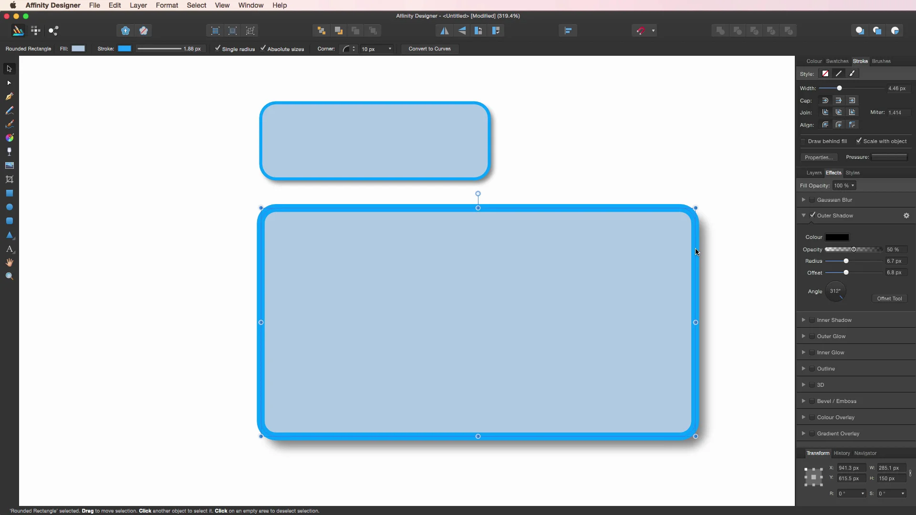Select the Crop tool

(9, 179)
